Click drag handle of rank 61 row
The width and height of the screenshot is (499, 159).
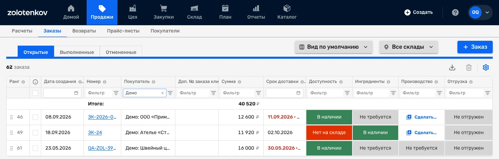(11, 148)
